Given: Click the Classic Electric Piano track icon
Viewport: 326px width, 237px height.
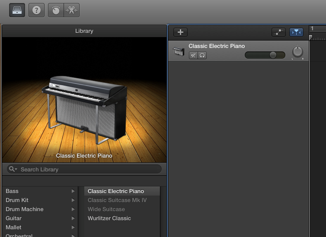Looking at the screenshot, I should pyautogui.click(x=179, y=51).
